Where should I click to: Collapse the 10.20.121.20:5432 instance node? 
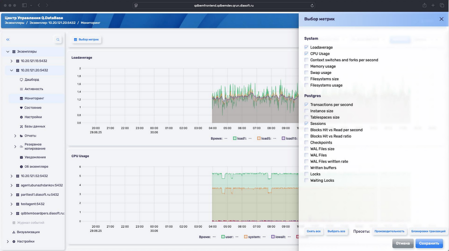(11, 71)
